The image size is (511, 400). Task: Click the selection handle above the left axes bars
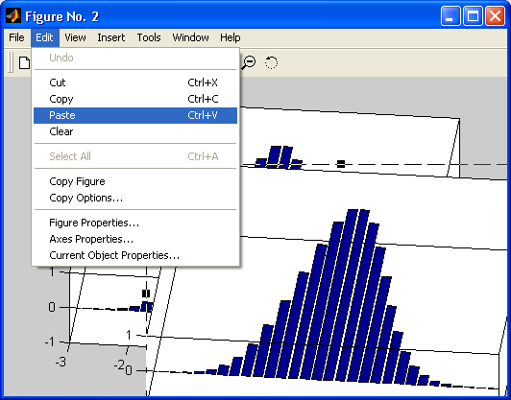point(146,294)
